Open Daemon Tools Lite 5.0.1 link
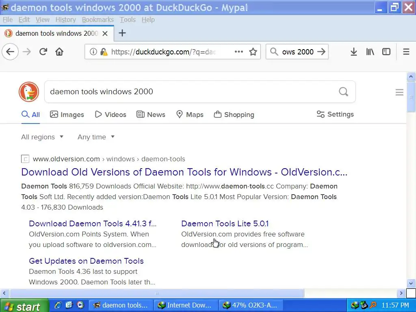The width and height of the screenshot is (416, 312). click(x=225, y=224)
